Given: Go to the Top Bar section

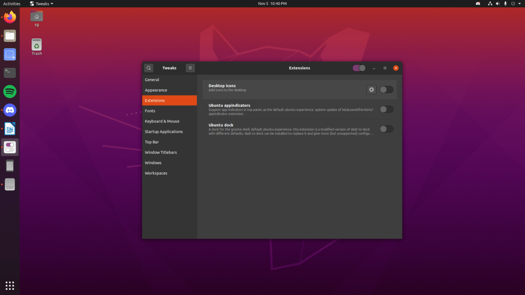Looking at the screenshot, I should point(170,142).
